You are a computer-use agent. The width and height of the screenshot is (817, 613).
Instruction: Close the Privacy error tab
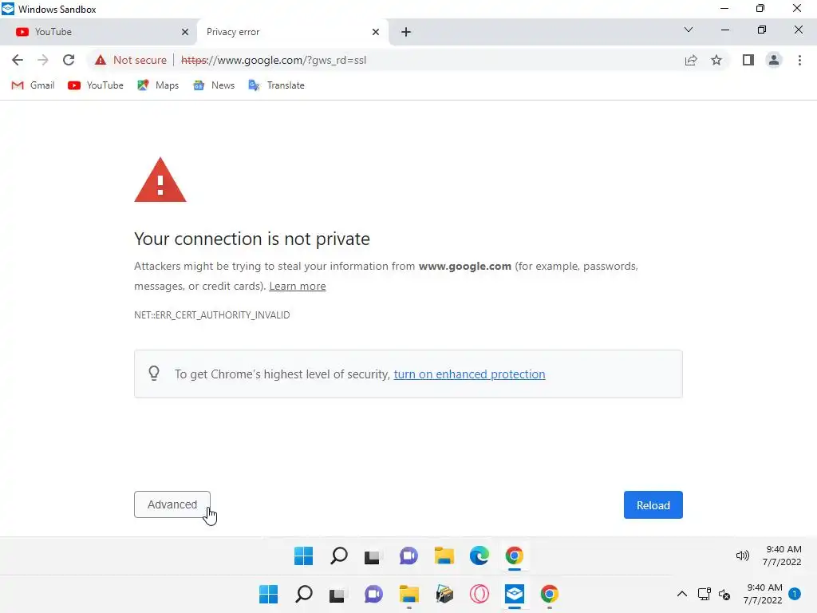pyautogui.click(x=376, y=32)
